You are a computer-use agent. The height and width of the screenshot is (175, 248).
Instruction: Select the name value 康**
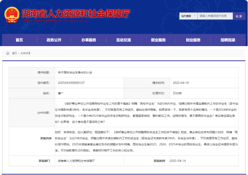61,93
